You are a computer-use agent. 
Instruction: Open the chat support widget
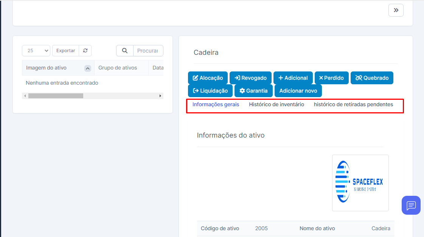(x=411, y=205)
